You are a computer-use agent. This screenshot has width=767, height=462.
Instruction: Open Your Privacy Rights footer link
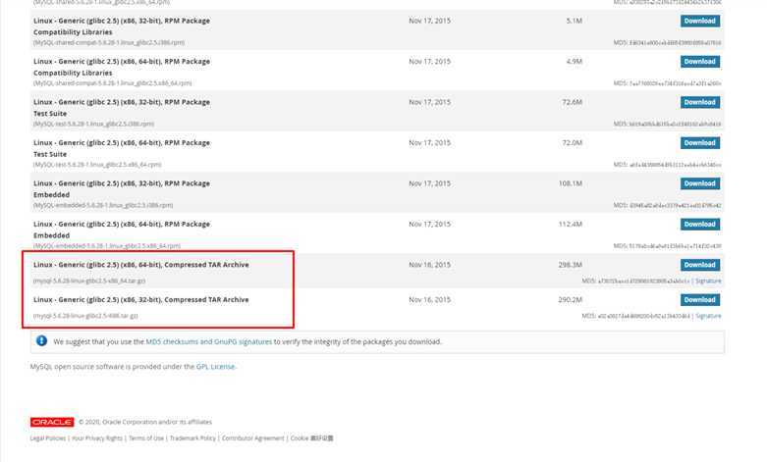[x=97, y=438]
